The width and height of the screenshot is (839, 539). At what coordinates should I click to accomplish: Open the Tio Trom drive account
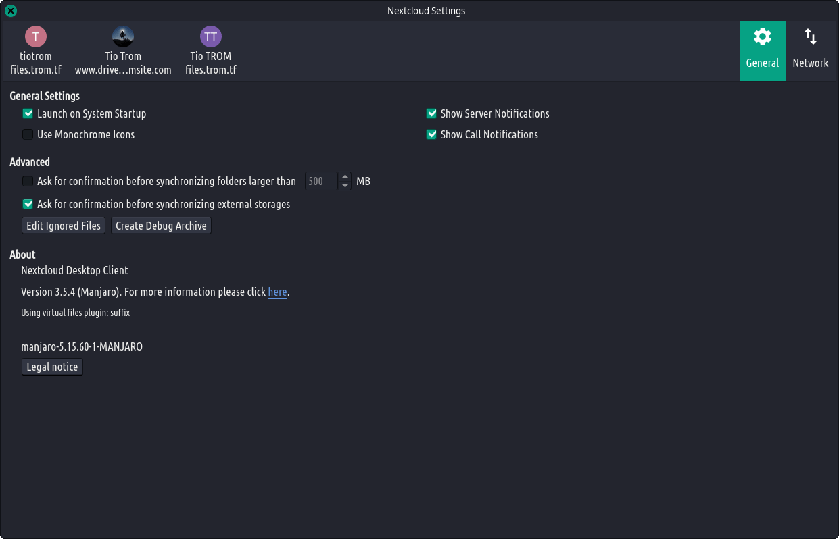(x=123, y=36)
